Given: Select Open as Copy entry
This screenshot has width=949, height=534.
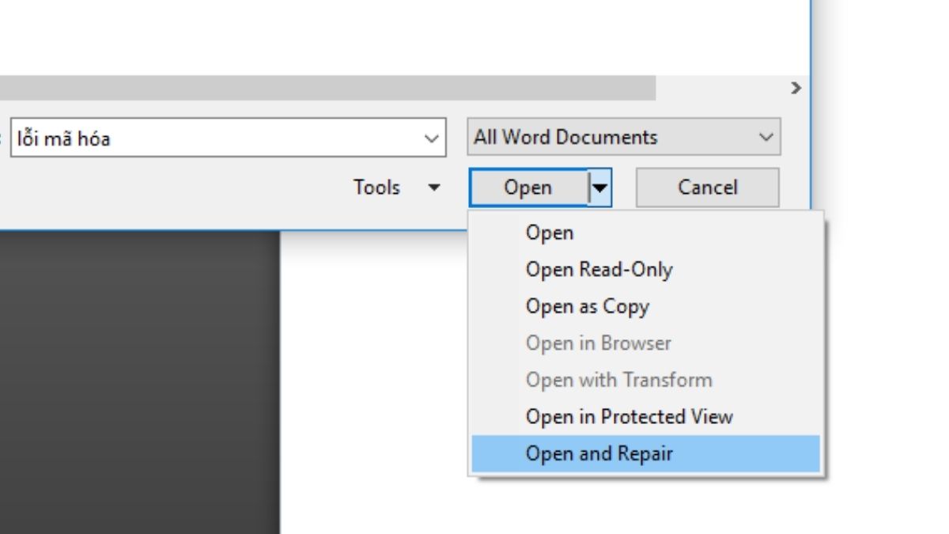Looking at the screenshot, I should (645, 306).
